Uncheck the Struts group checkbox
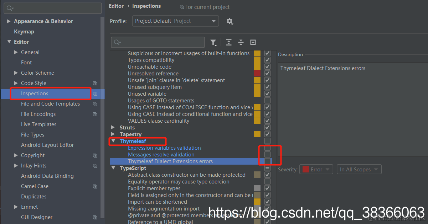Image resolution: width=428 pixels, height=224 pixels. pos(267,128)
